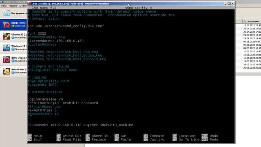The image size is (261, 147).
Task: Minimize the DEB11 VM window
Action: pyautogui.click(x=226, y=4)
